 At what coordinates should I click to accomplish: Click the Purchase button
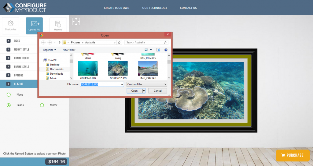(x=293, y=155)
